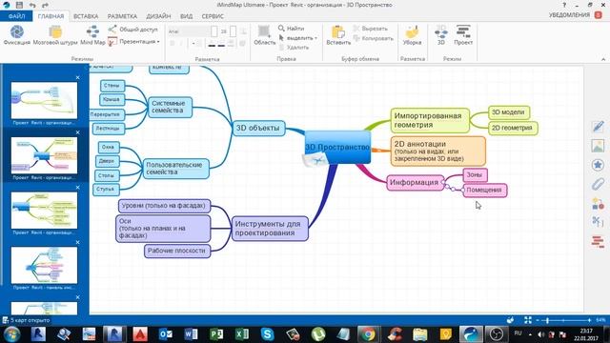Select the Инструменты для проектирования node
The height and width of the screenshot is (343, 610).
270,229
